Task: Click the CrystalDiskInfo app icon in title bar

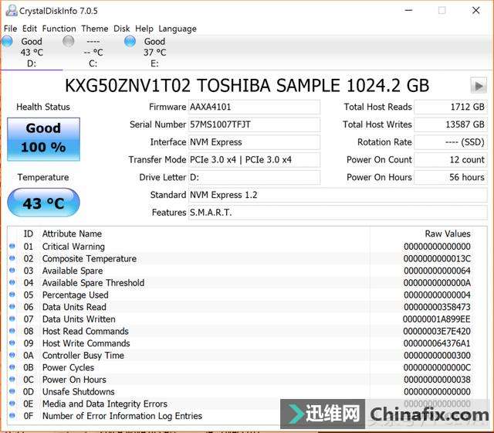Action: (12, 10)
